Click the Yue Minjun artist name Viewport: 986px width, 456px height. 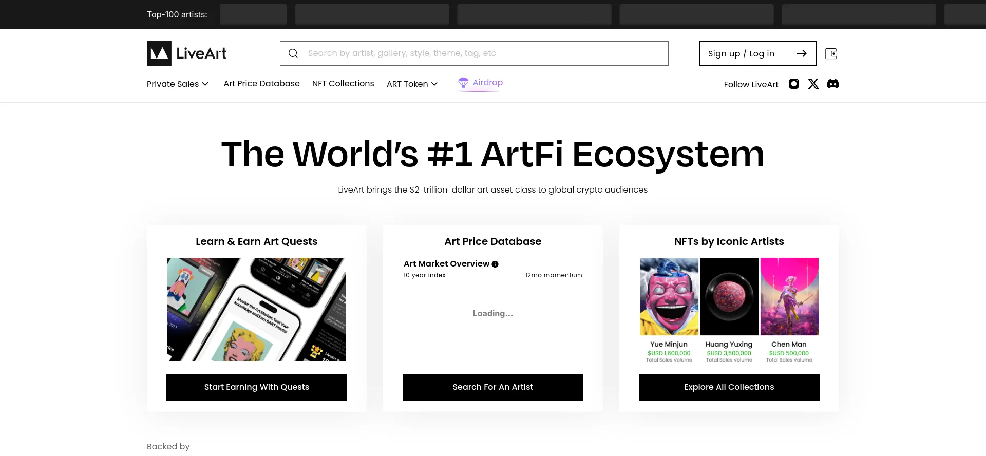click(669, 344)
